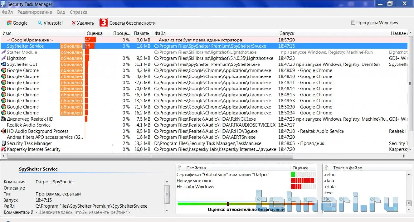Click the Текст в файле header icon
The image size is (414, 222).
coord(327,168)
